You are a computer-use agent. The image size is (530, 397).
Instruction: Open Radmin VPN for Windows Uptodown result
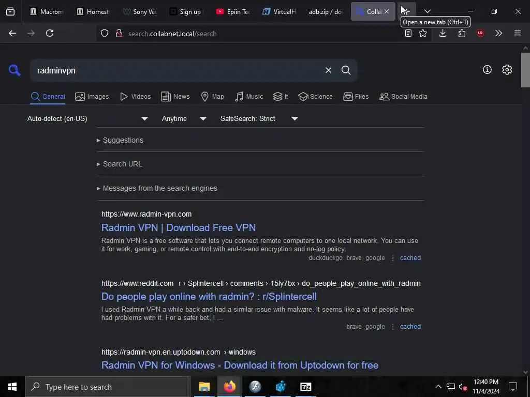[240, 365]
